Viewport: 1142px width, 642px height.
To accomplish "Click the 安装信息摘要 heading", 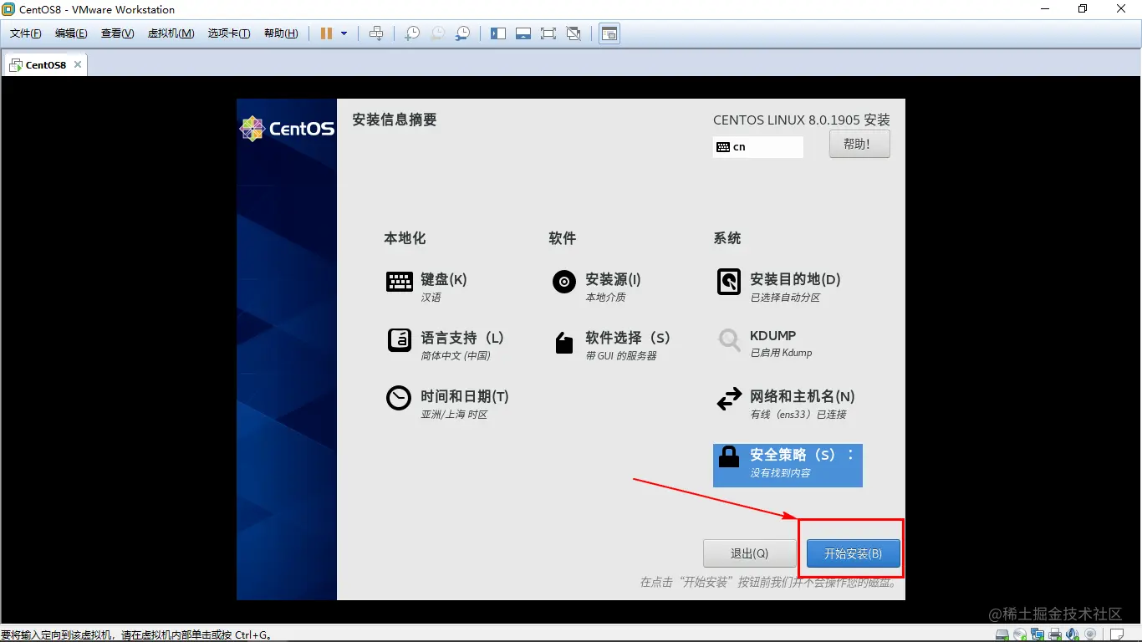I will 395,120.
